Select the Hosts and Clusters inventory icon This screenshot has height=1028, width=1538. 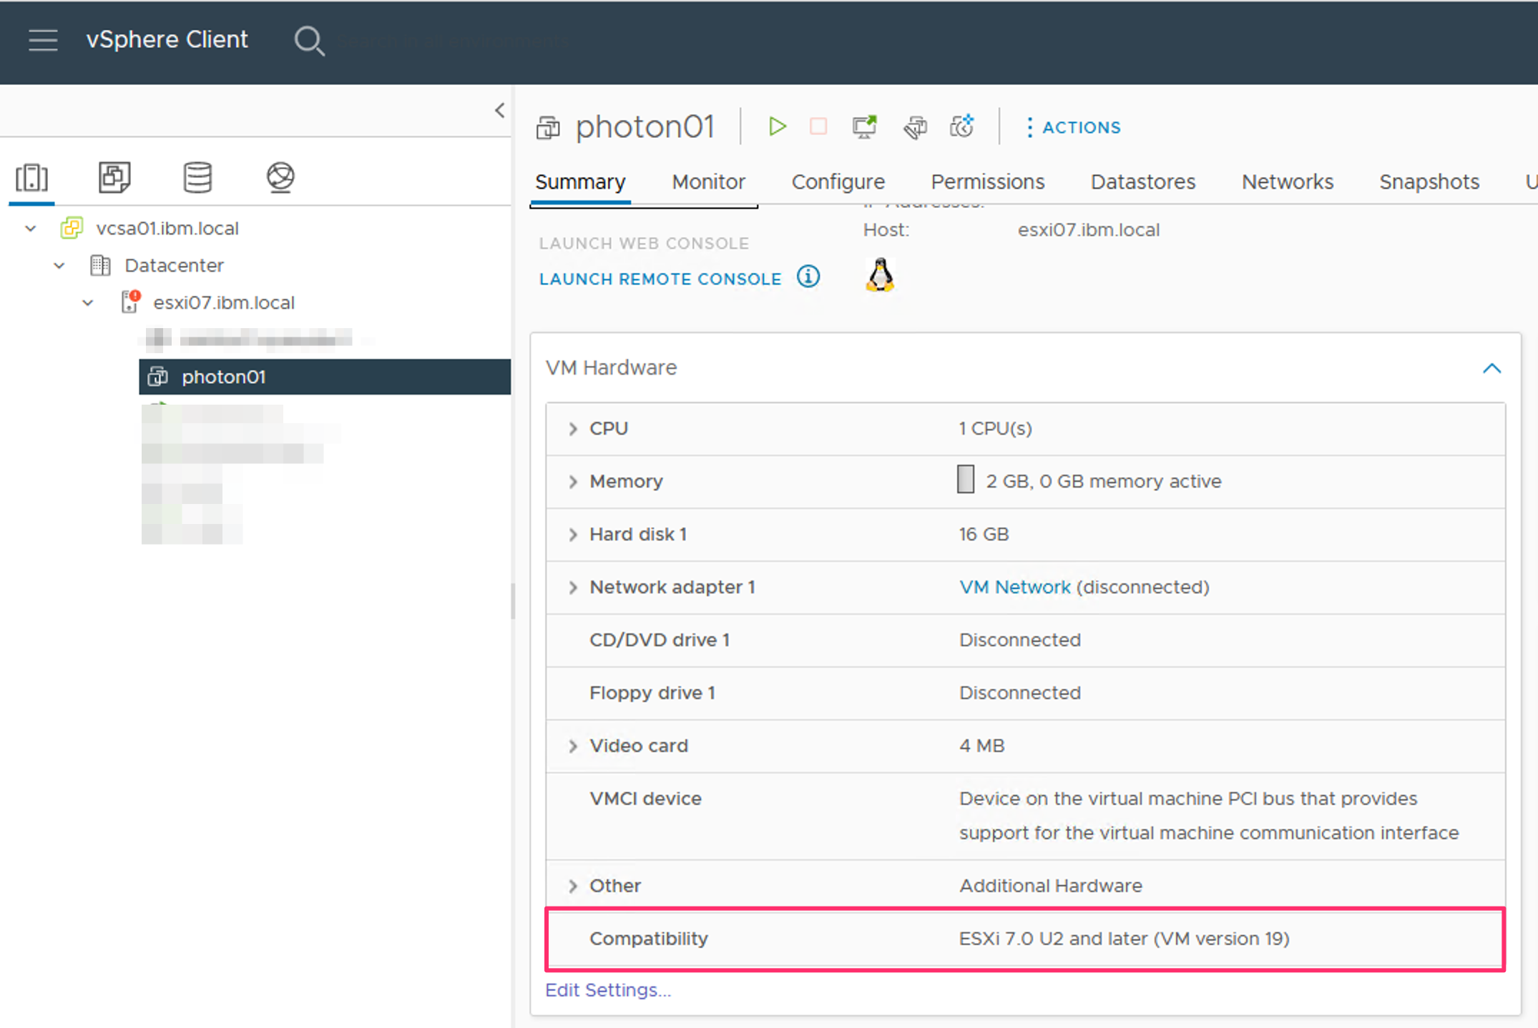click(x=31, y=178)
